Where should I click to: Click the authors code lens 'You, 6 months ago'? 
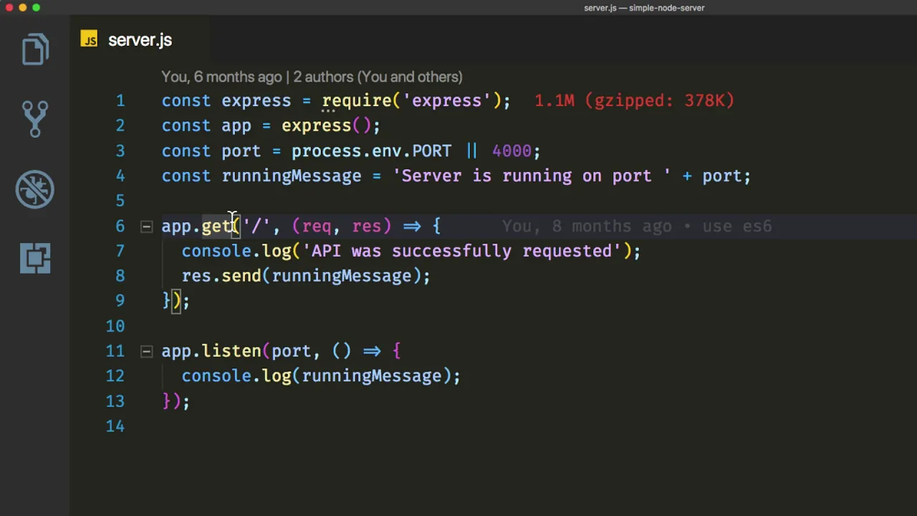click(221, 77)
